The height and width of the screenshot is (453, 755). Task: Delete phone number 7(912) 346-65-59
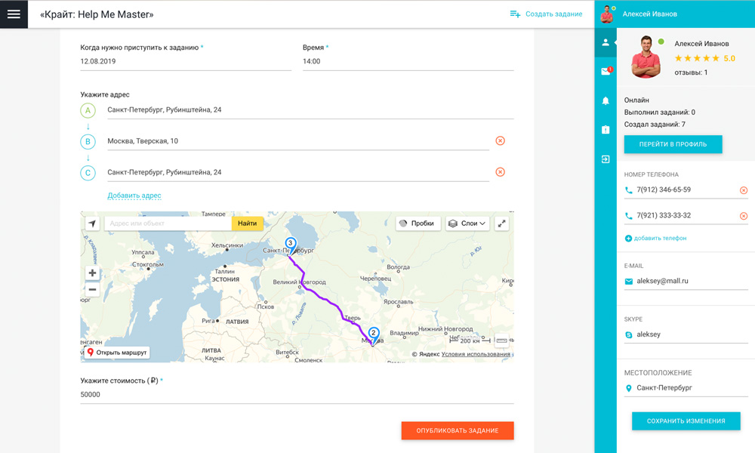click(x=743, y=190)
